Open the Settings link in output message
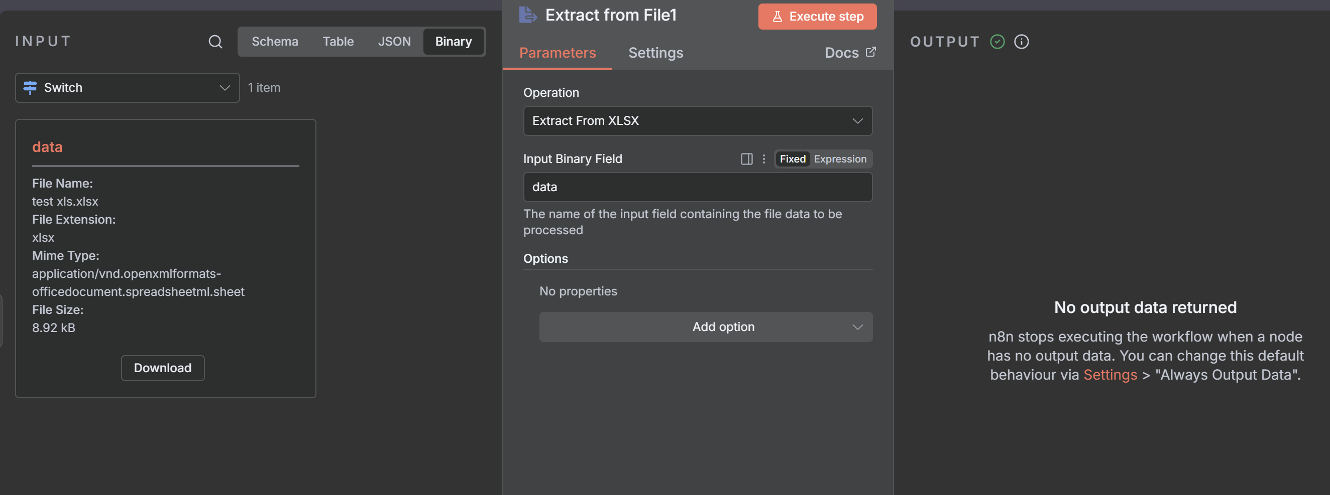The width and height of the screenshot is (1330, 495). 1110,375
